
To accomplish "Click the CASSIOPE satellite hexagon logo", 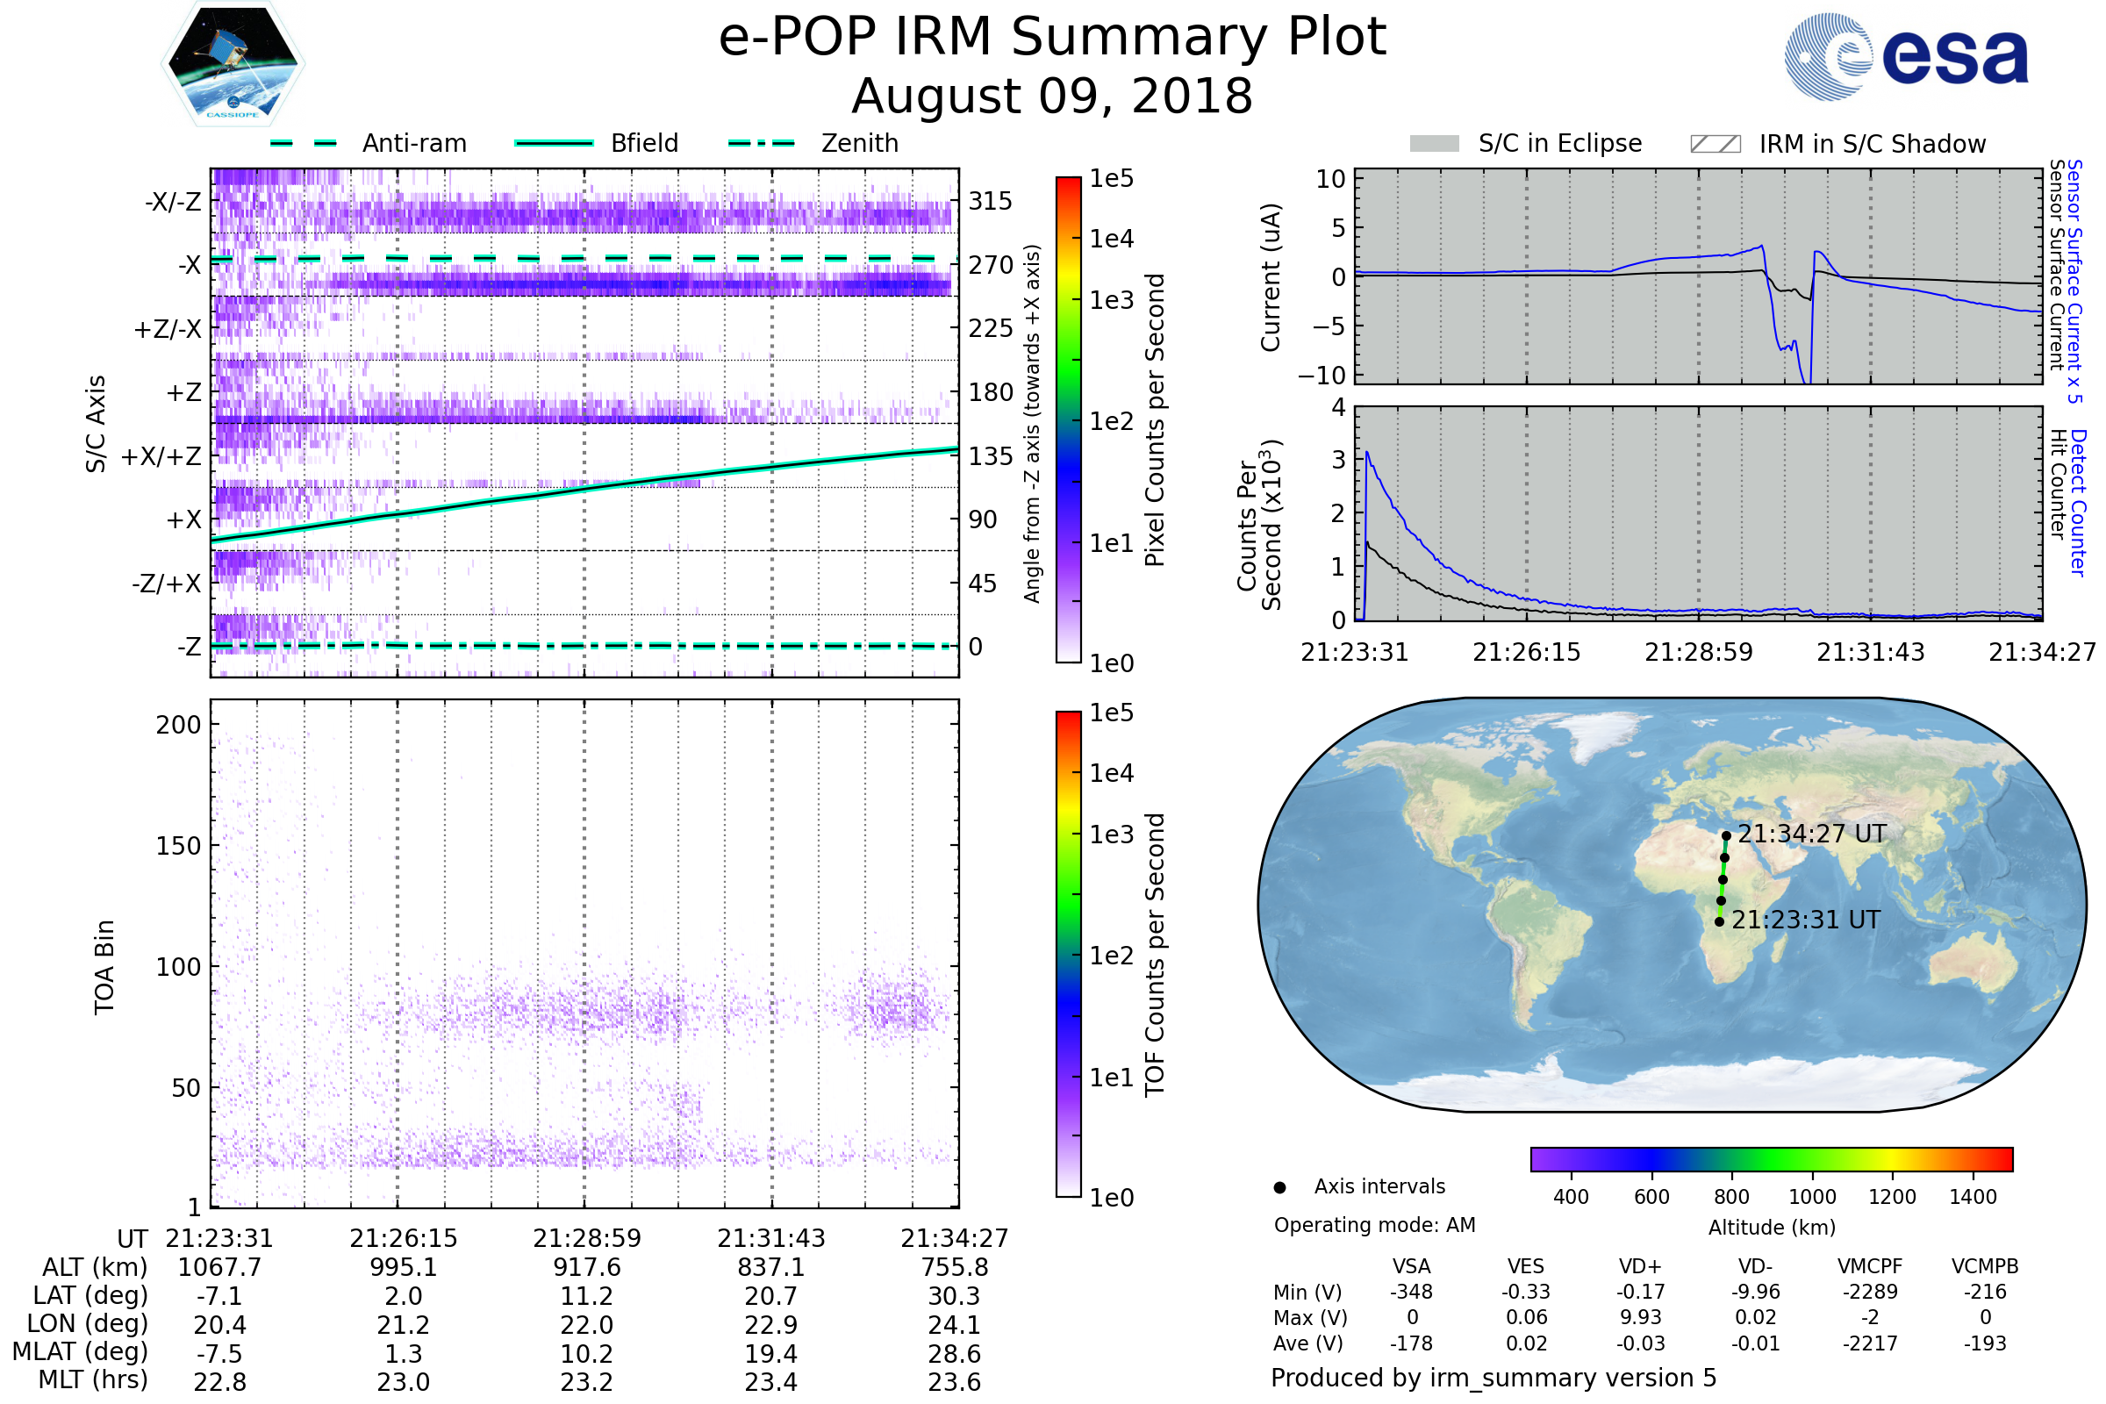I will coord(233,64).
